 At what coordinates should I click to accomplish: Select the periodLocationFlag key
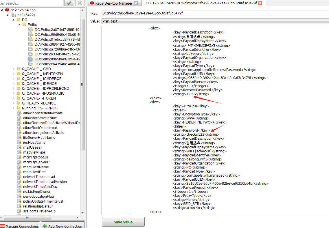38,196
